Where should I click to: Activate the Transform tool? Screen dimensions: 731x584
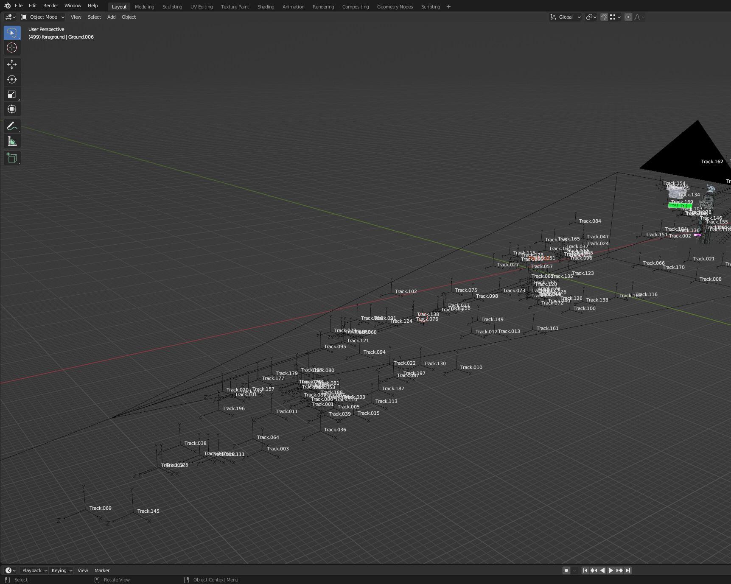pos(12,109)
